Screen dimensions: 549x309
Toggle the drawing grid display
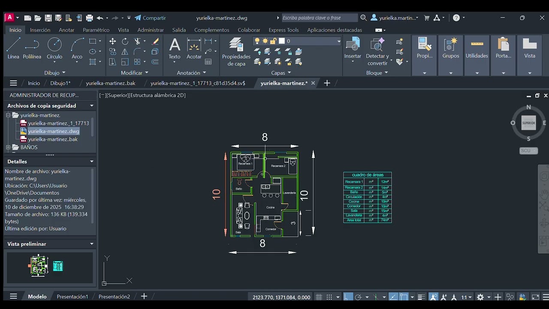coord(319,297)
